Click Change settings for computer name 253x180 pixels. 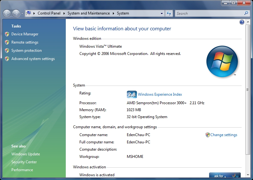click(224, 135)
